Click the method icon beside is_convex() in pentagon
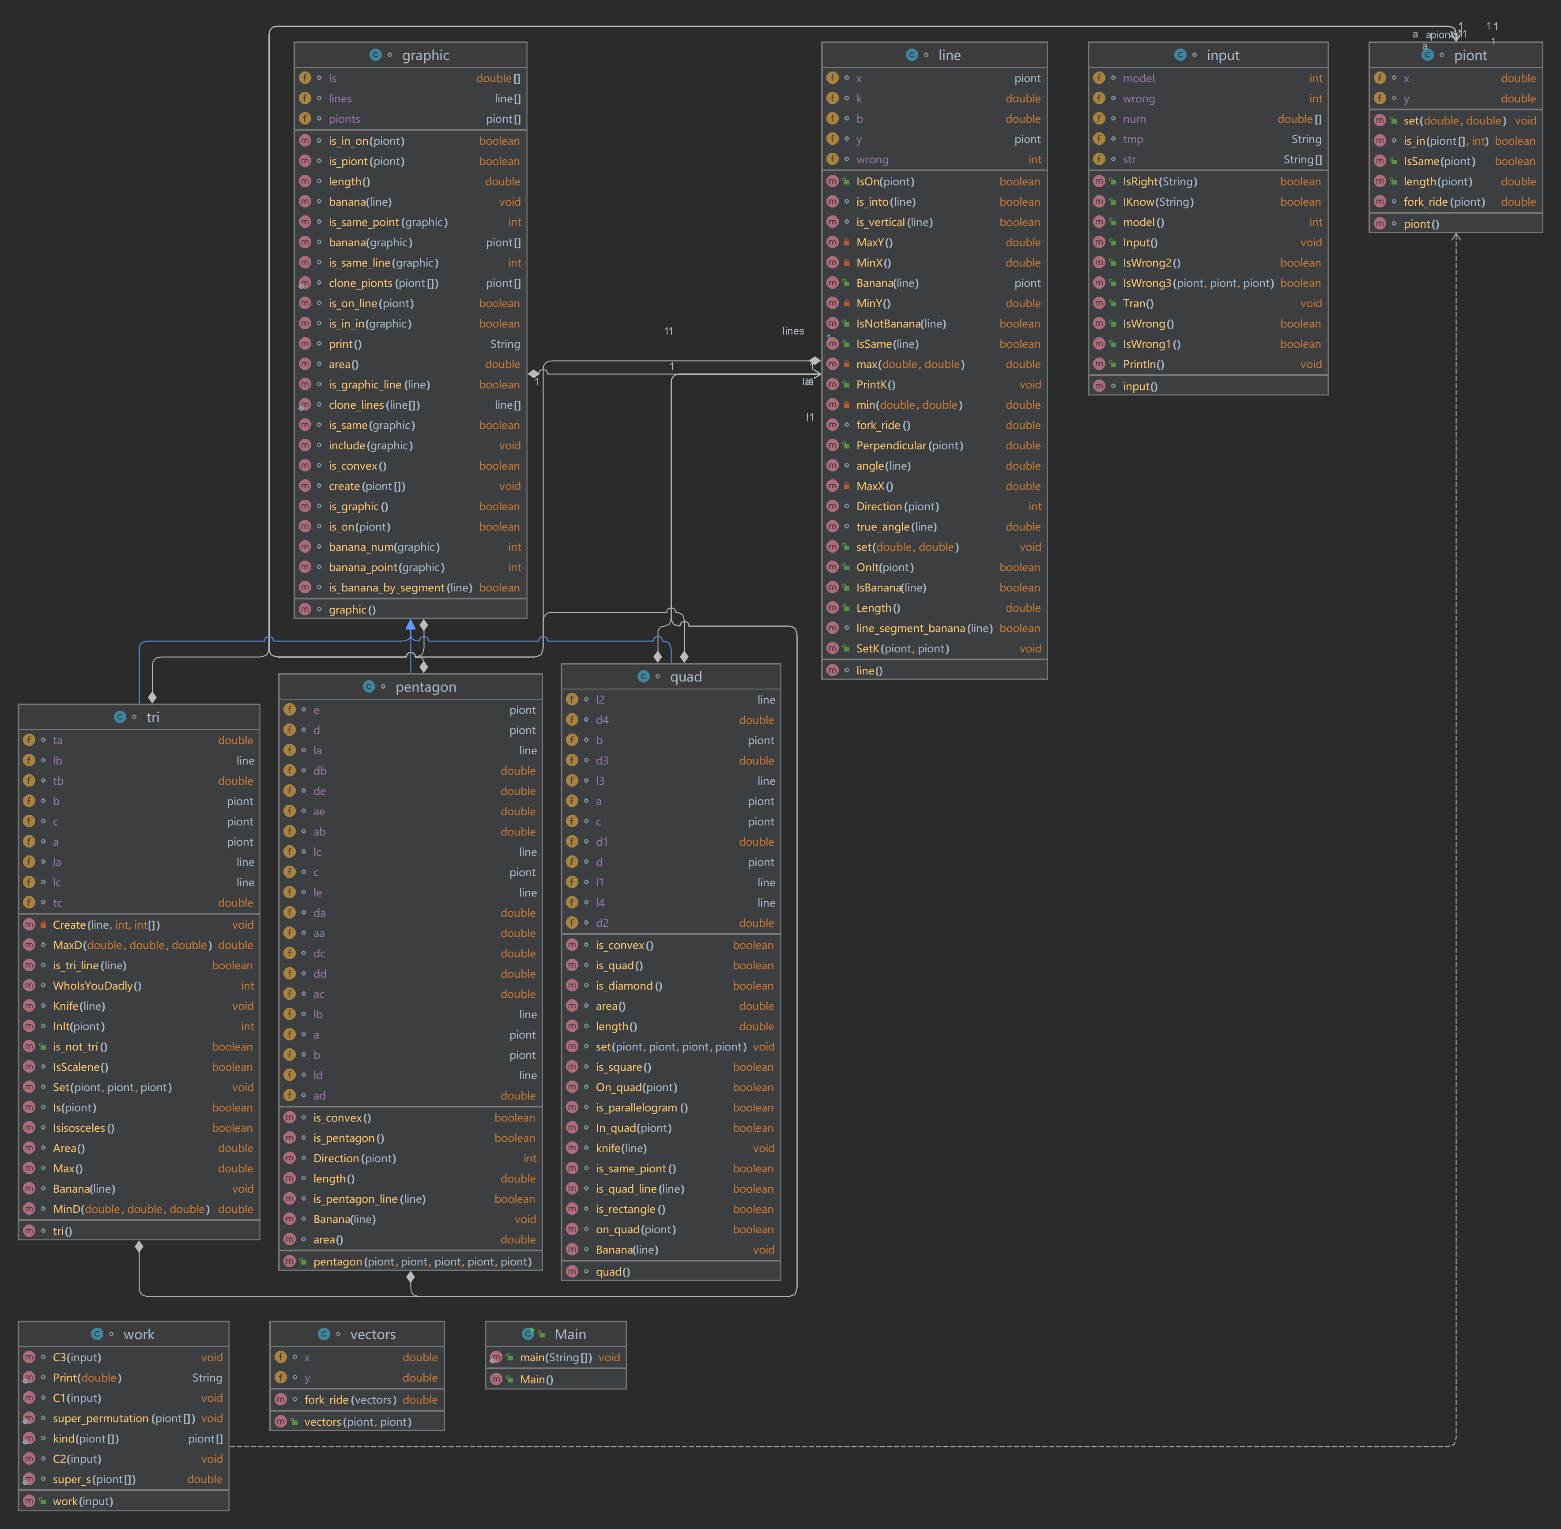Screen dimensions: 1561x1529 tap(290, 1117)
